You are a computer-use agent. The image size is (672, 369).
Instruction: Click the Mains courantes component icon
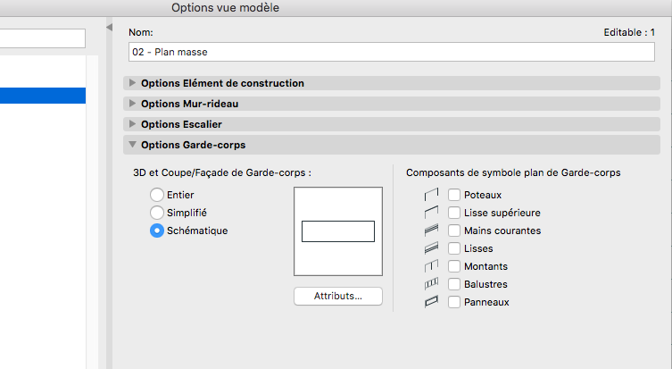tap(434, 231)
